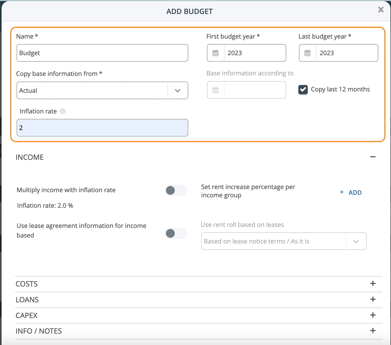Click the CAPEX heading text
Image resolution: width=391 pixels, height=345 pixels.
coord(26,315)
